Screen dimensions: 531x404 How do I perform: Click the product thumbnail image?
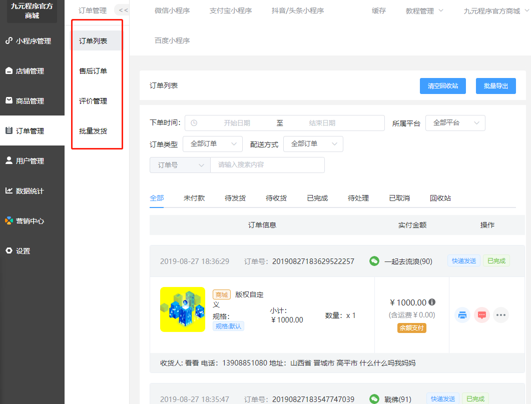182,309
